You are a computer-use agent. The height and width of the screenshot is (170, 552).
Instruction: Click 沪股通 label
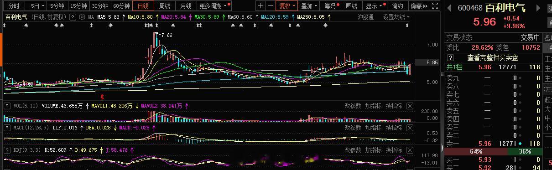365,17
